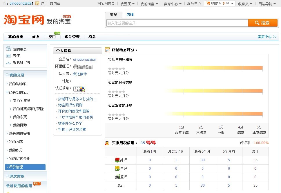Collapse the 已买到的宝贝 tree item

click(x=7, y=92)
